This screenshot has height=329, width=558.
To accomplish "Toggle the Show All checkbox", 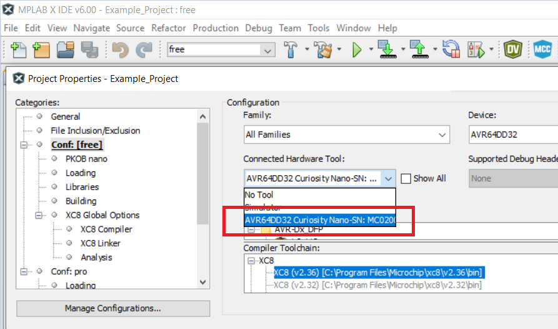I will coord(406,178).
